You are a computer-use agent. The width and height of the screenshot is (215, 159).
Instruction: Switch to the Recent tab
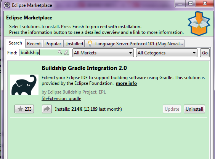click(x=34, y=44)
